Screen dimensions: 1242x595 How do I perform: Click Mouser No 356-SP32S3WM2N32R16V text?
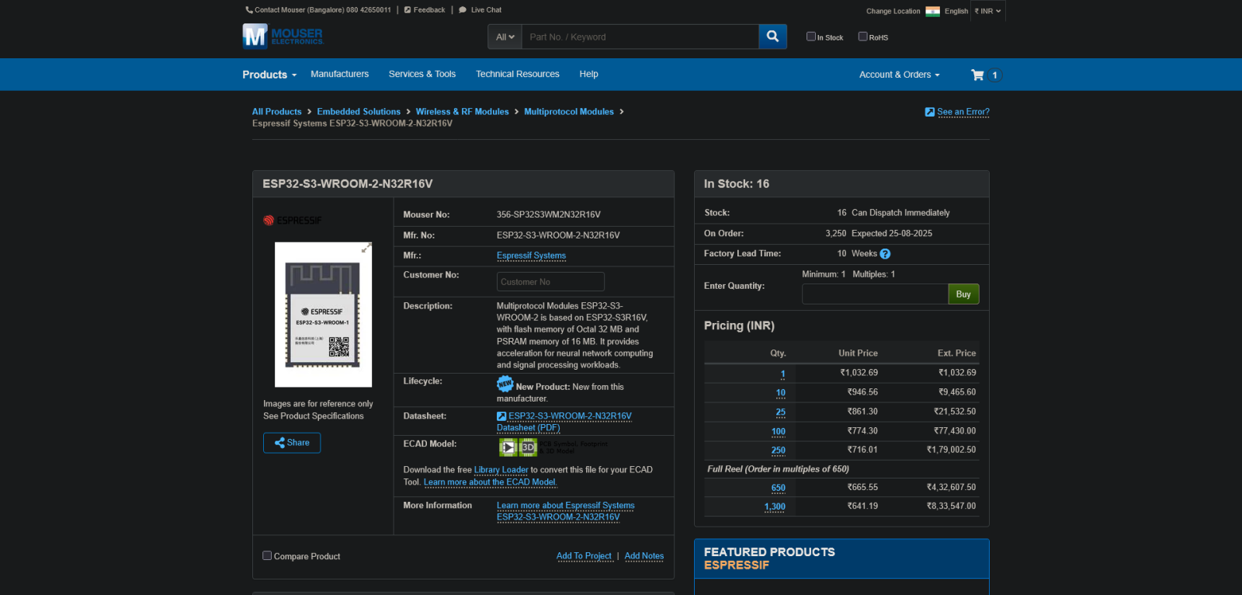549,215
